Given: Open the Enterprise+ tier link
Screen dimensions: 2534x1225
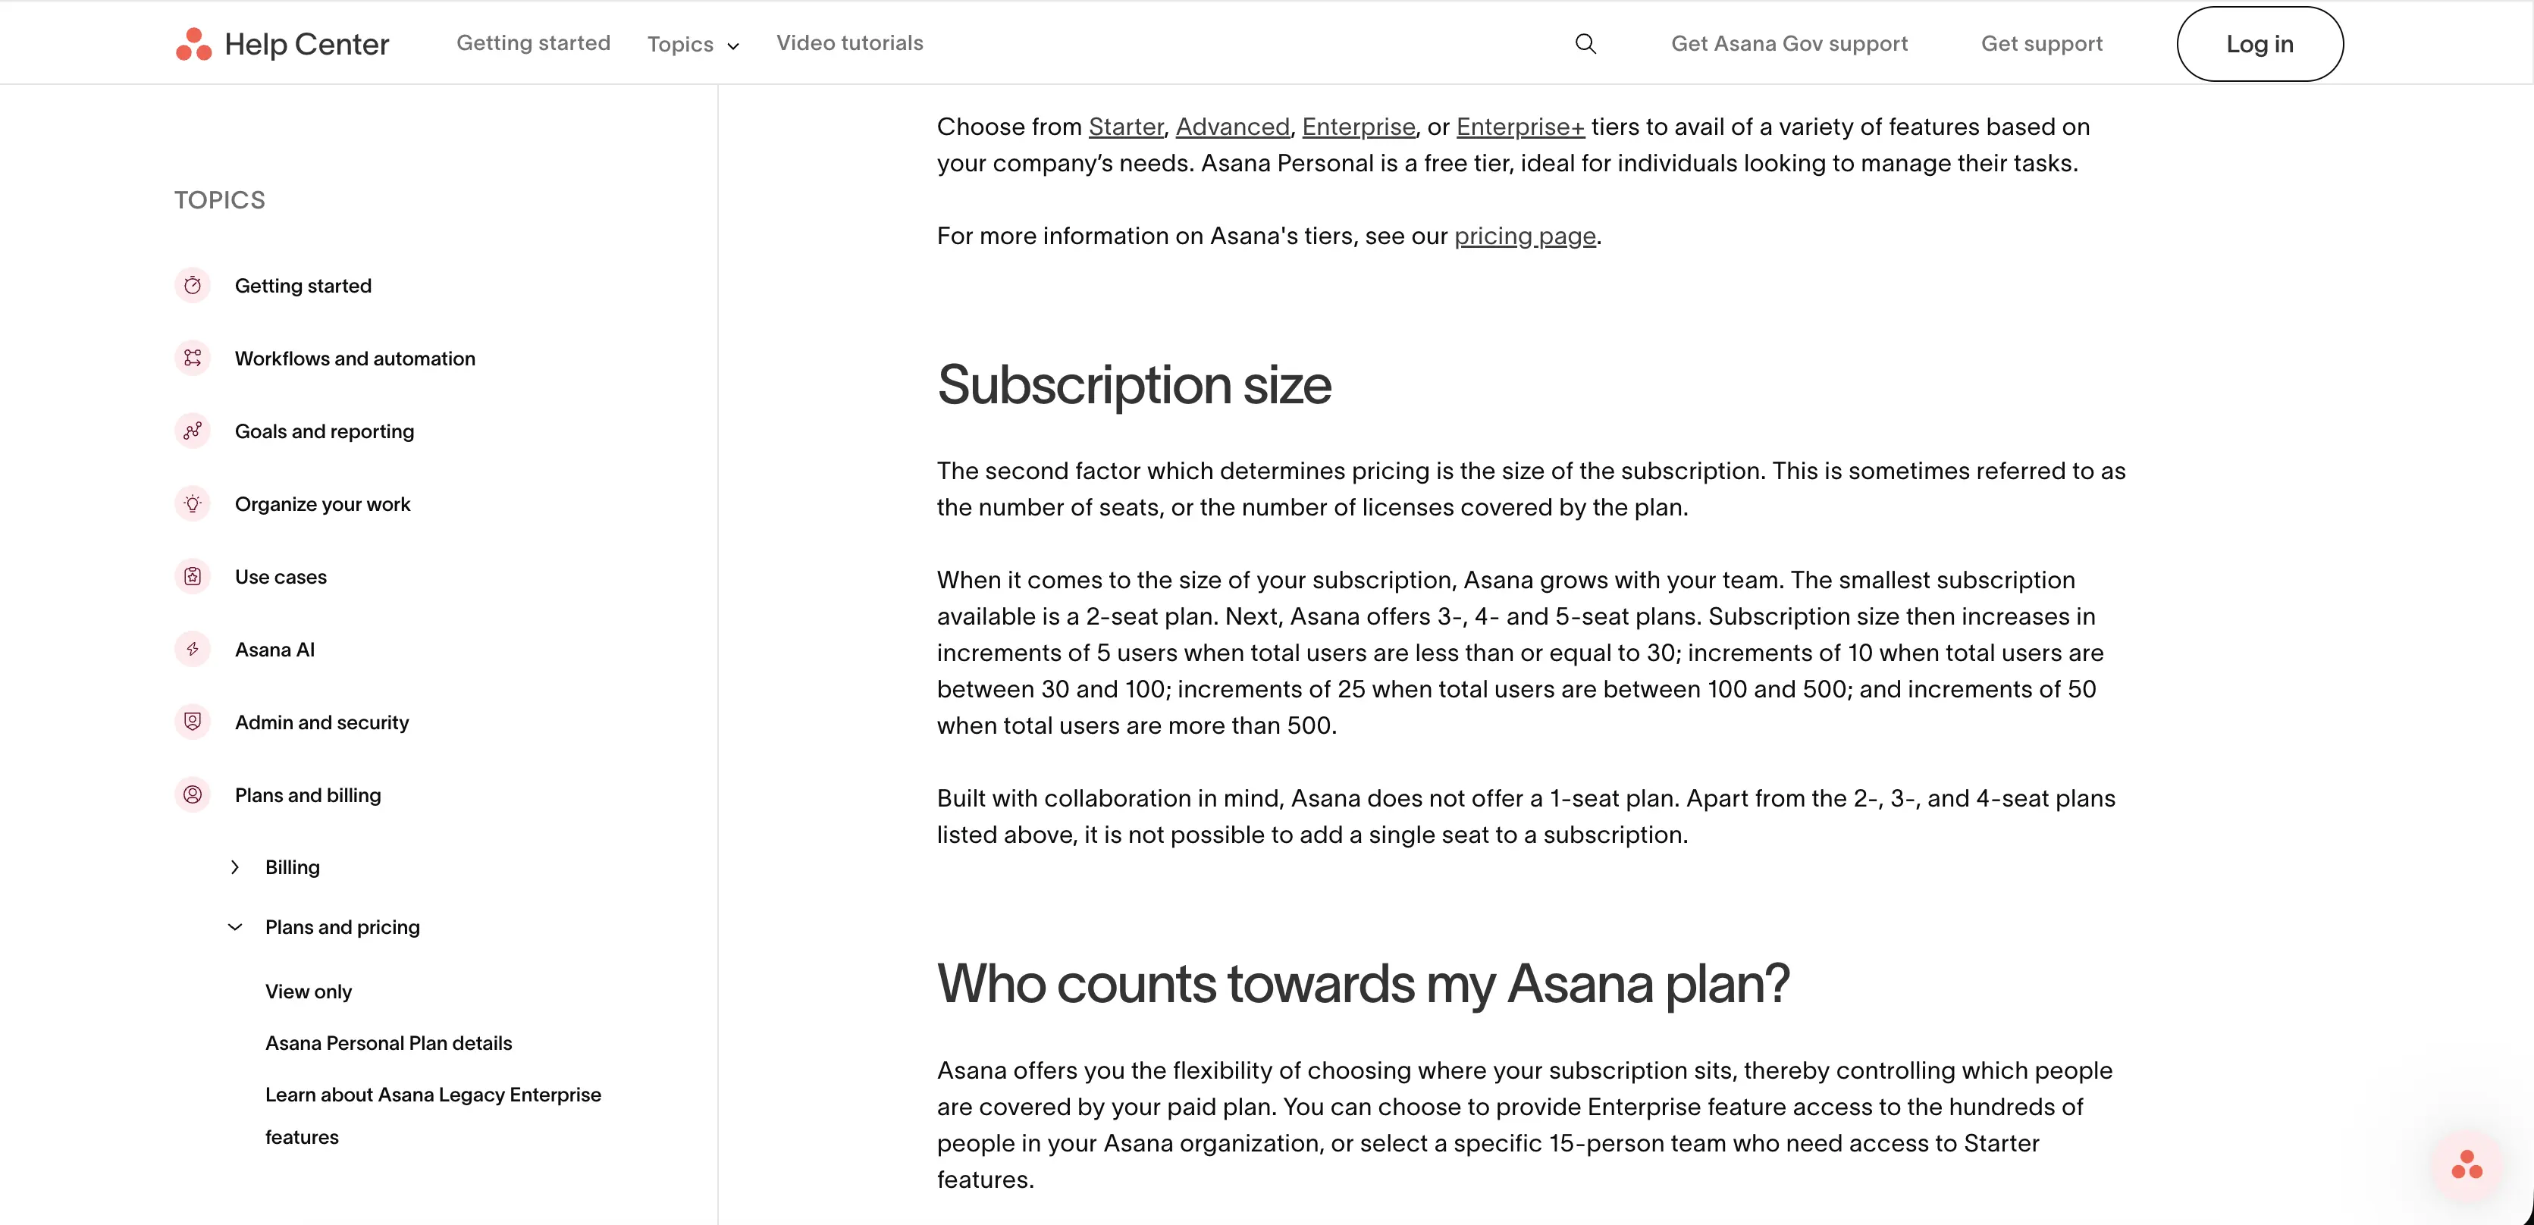Looking at the screenshot, I should pos(1519,127).
